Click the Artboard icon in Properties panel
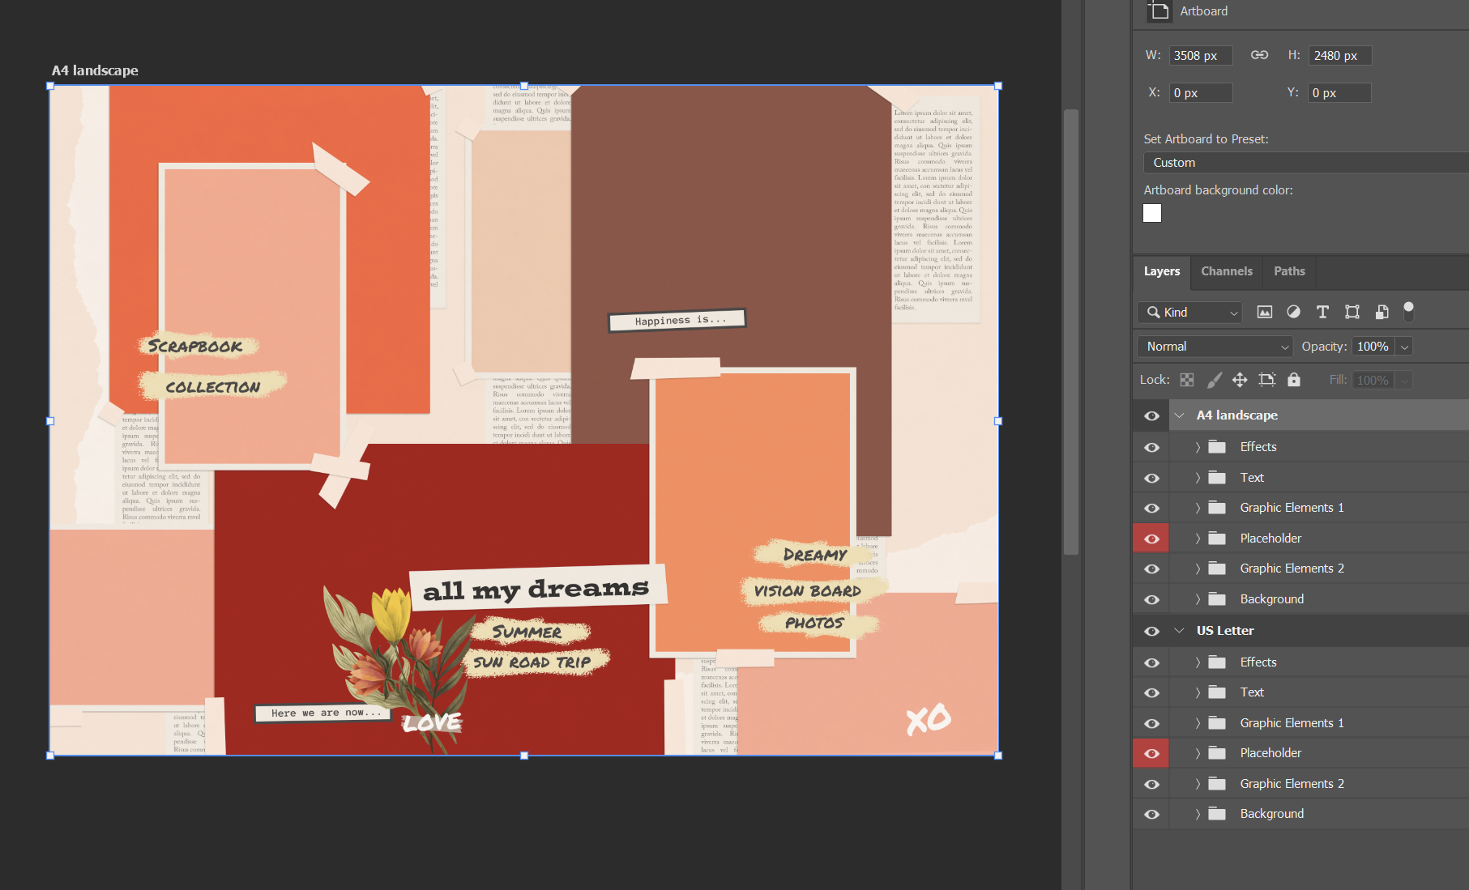This screenshot has width=1469, height=890. tap(1159, 11)
